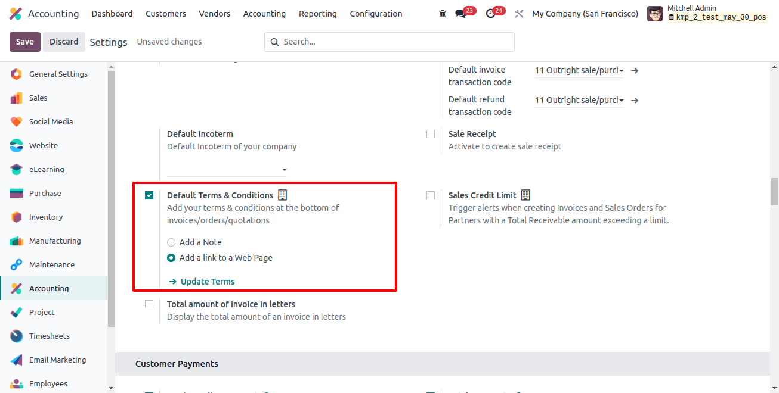Discard unsaved changes
The image size is (779, 393).
tap(64, 42)
